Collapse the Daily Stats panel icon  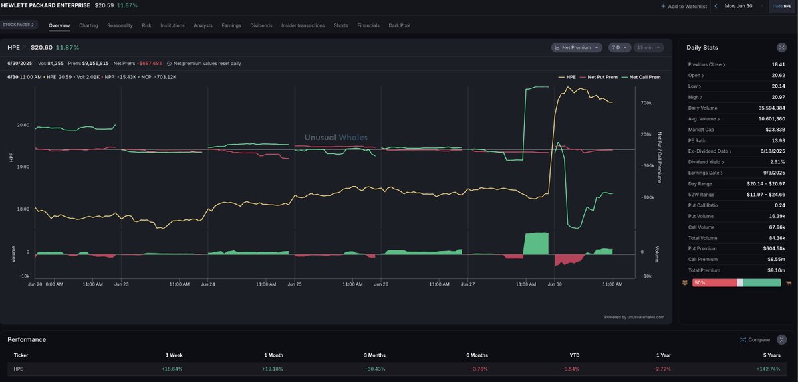tap(781, 47)
